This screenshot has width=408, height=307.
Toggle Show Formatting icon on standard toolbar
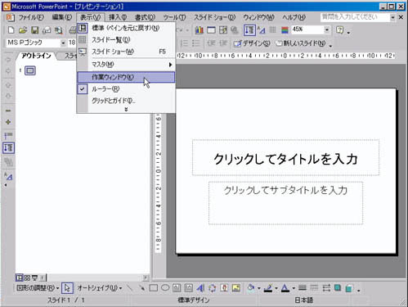261,30
